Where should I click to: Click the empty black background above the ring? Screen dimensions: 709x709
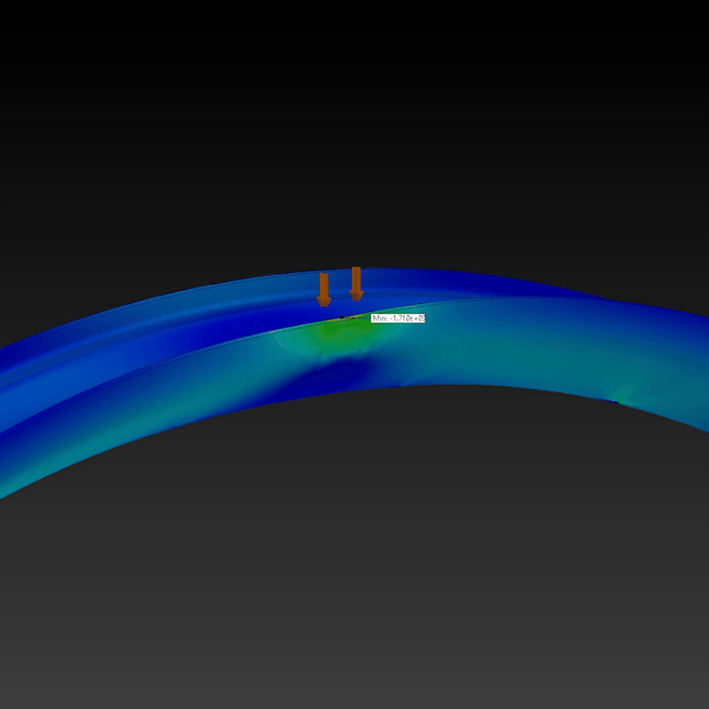(349, 116)
